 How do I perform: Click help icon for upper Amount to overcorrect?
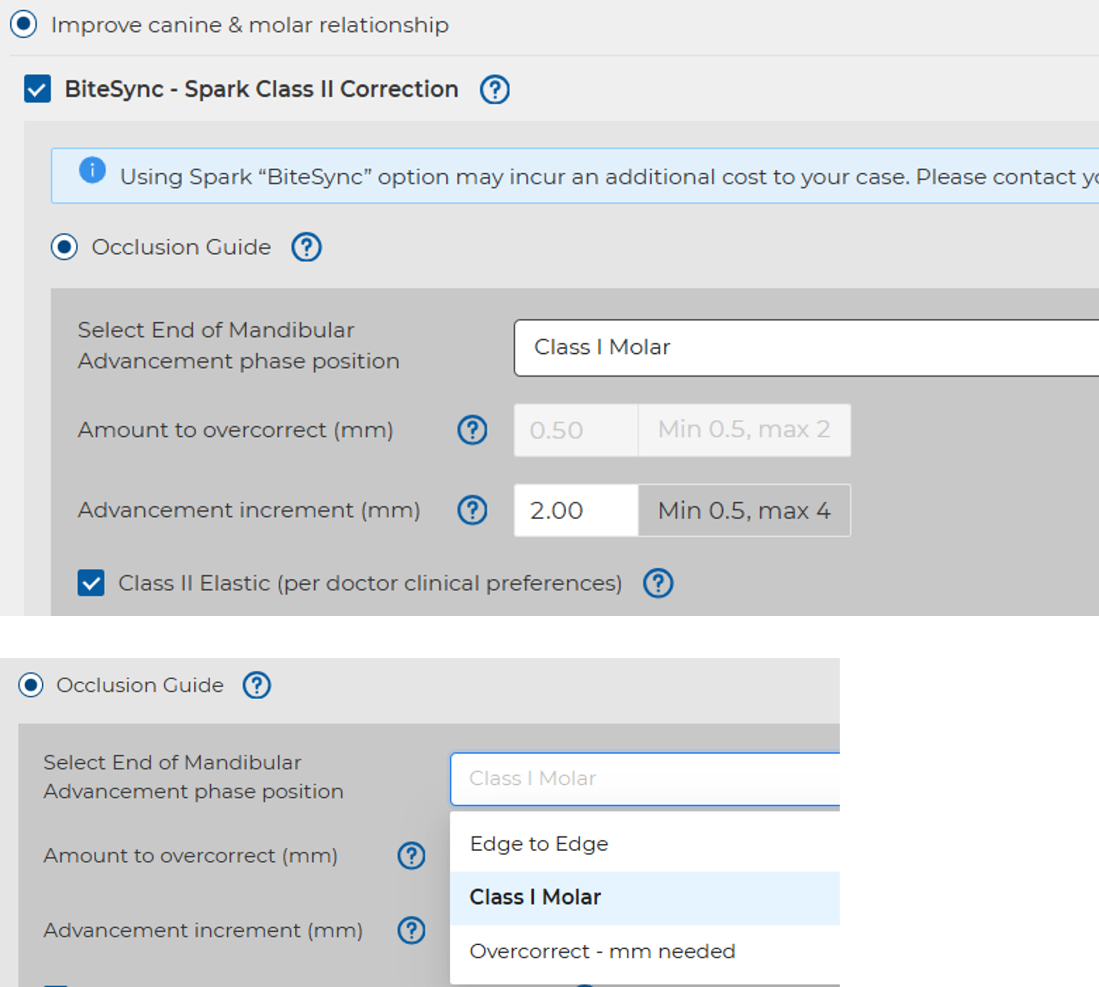tap(472, 430)
